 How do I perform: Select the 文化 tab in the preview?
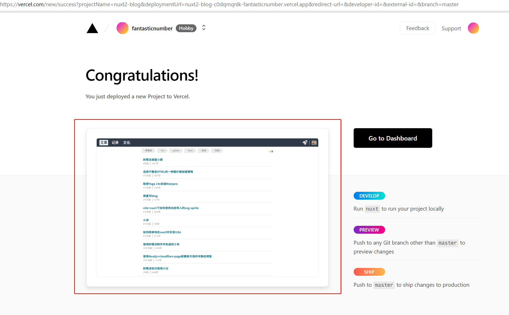[x=127, y=143]
